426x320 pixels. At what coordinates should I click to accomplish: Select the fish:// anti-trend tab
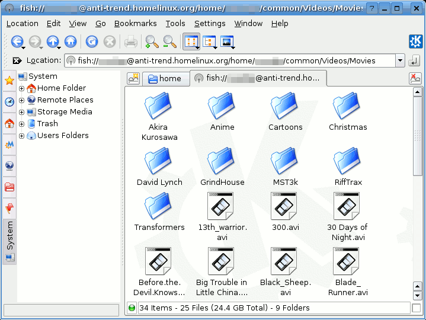[258, 78]
